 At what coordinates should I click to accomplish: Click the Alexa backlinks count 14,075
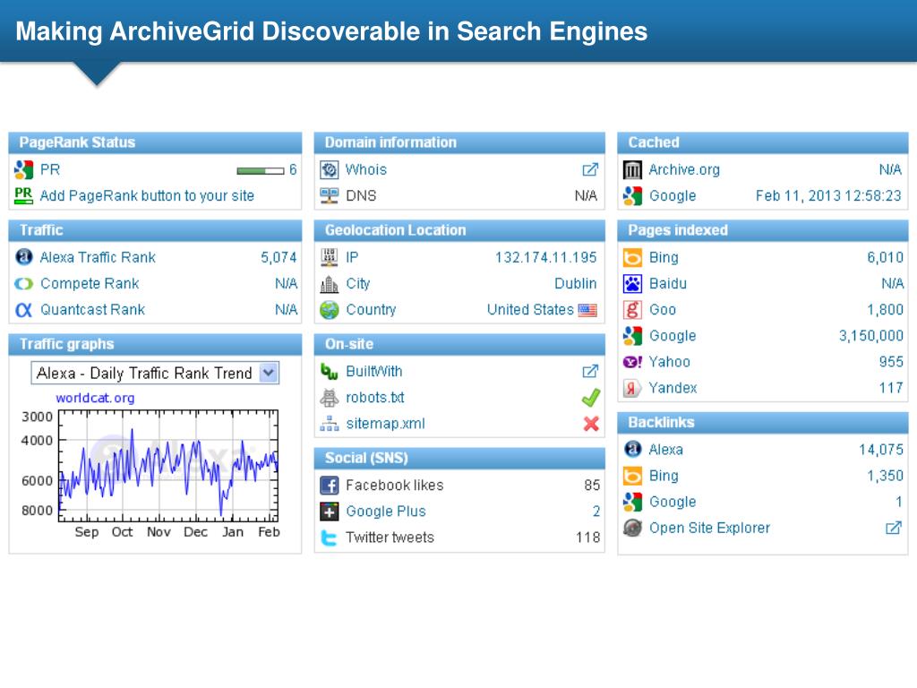click(881, 450)
